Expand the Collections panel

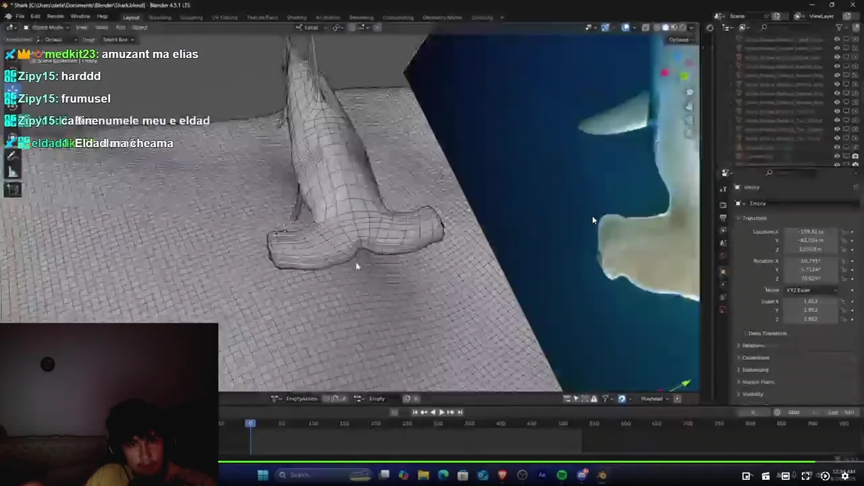tap(755, 358)
